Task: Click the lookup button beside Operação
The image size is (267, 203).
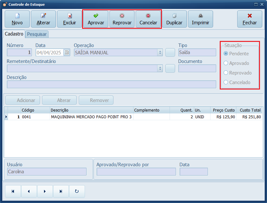Action: pos(170,52)
